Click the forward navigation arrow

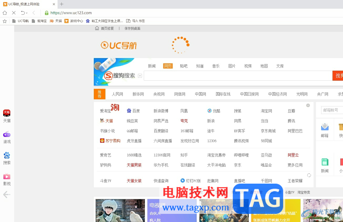(x=34, y=13)
